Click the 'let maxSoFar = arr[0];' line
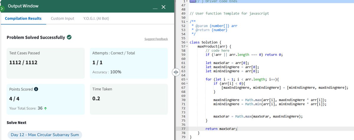 click(x=227, y=63)
